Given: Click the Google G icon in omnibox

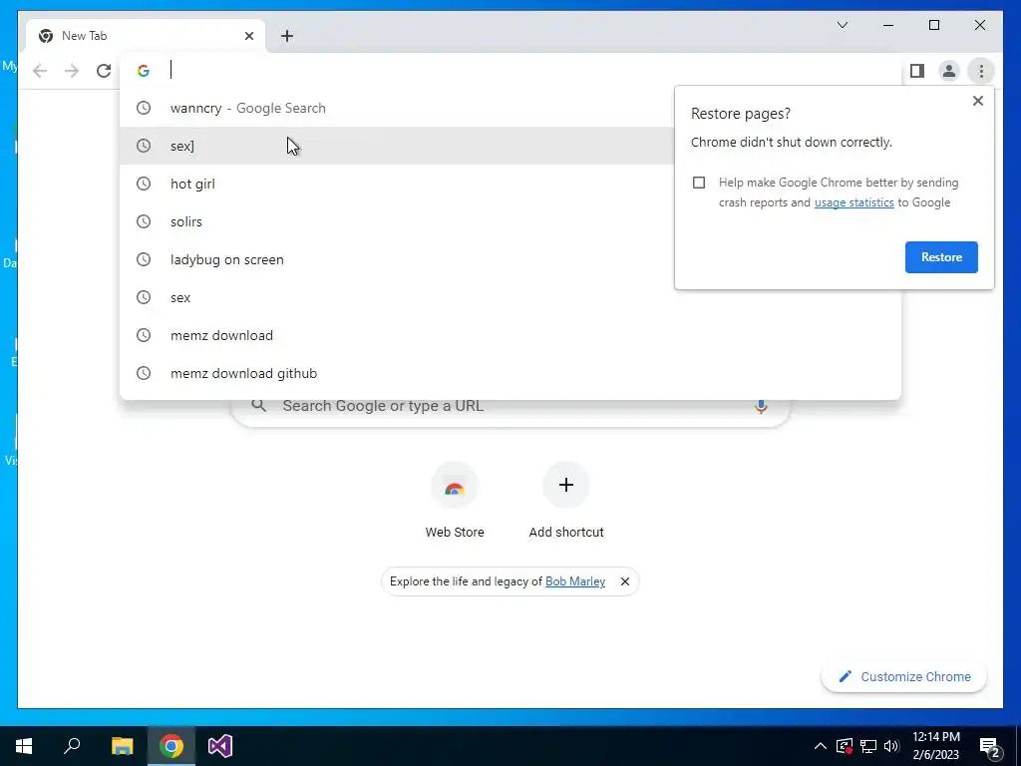Looking at the screenshot, I should point(144,71).
